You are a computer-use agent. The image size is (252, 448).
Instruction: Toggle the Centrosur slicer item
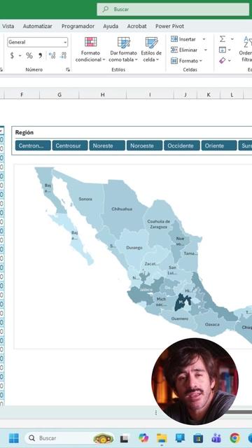coord(70,146)
